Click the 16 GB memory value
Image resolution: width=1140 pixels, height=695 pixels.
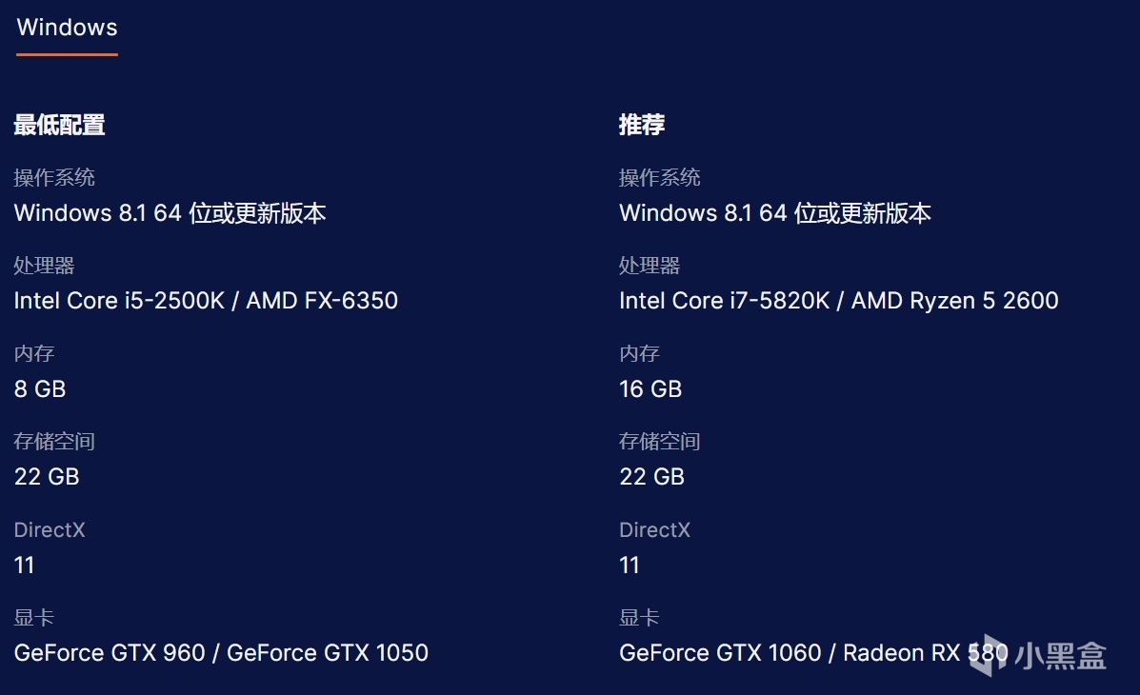coord(650,389)
